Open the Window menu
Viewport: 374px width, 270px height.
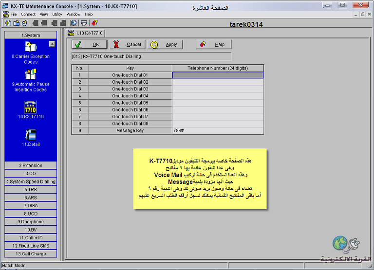74,14
